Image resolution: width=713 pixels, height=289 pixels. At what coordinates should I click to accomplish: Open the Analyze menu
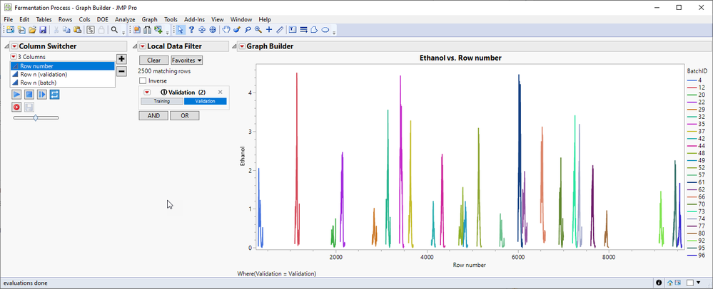pos(125,19)
